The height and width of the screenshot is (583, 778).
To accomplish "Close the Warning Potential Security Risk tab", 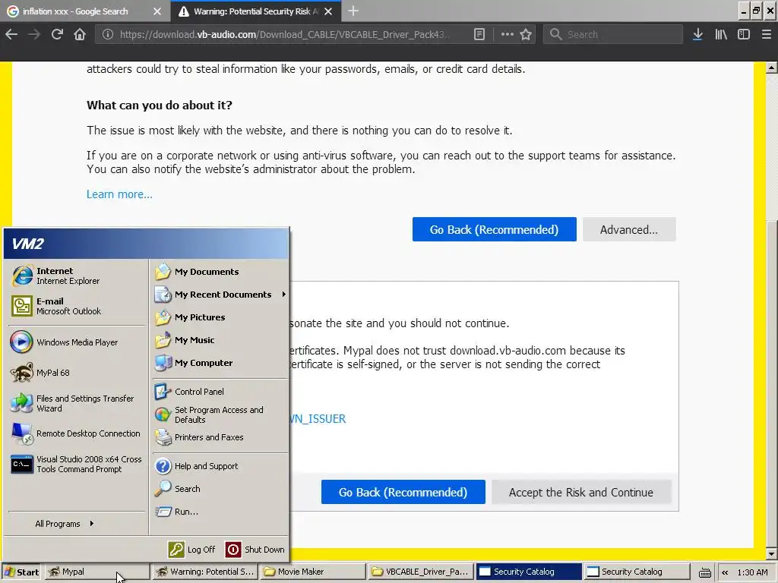I will [328, 11].
